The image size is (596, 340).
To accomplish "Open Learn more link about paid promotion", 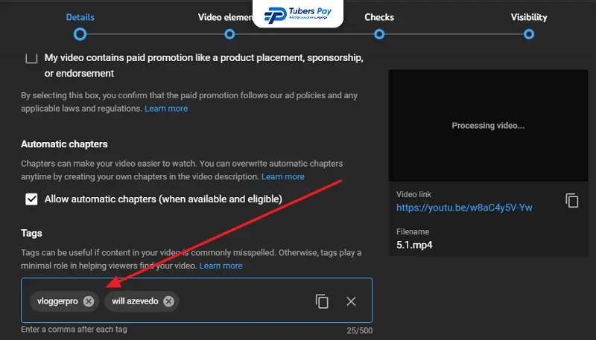I will [x=166, y=109].
